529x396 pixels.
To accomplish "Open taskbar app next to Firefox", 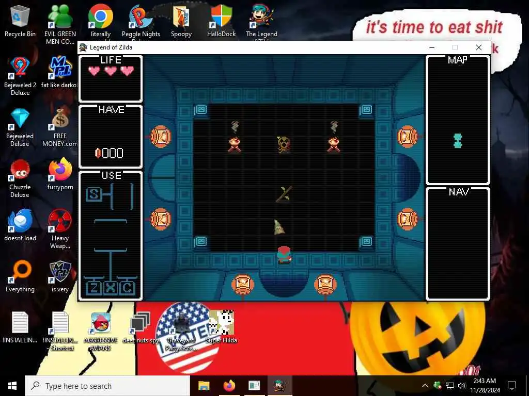I will pos(254,386).
